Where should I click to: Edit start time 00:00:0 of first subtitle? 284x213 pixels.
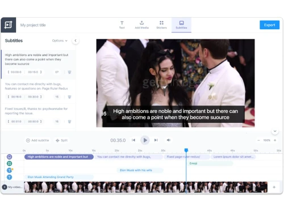[x=16, y=72]
